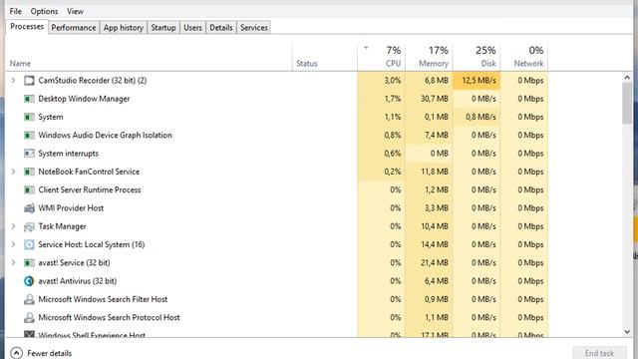The height and width of the screenshot is (359, 638).
Task: Expand the NoteBook FanControl Service group
Action: [x=13, y=172]
